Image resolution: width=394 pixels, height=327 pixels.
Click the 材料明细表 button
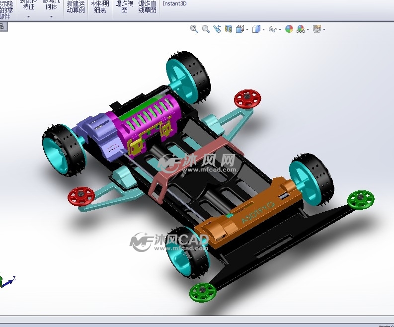point(100,6)
